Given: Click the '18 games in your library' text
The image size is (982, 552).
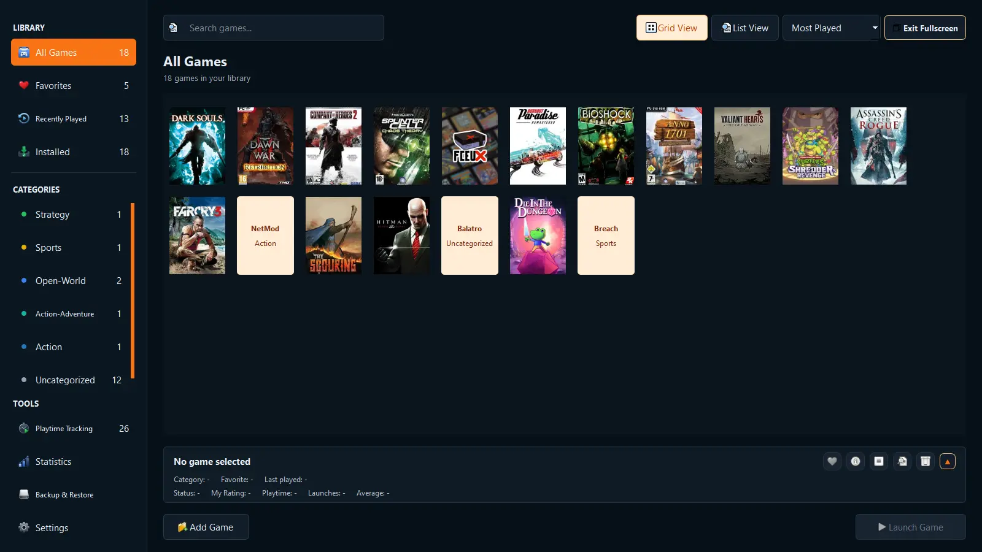Looking at the screenshot, I should 207,79.
